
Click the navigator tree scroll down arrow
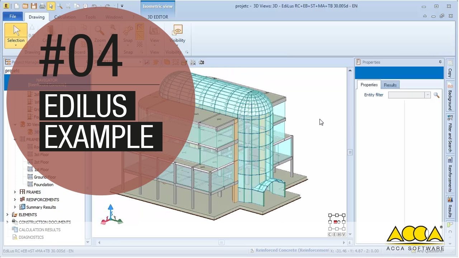88,243
